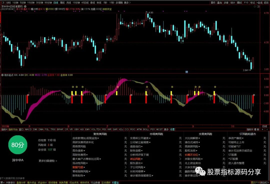The image size is (270, 184).
Task: Click the 窗口 button in indicator bar
Action: [x=21, y=129]
